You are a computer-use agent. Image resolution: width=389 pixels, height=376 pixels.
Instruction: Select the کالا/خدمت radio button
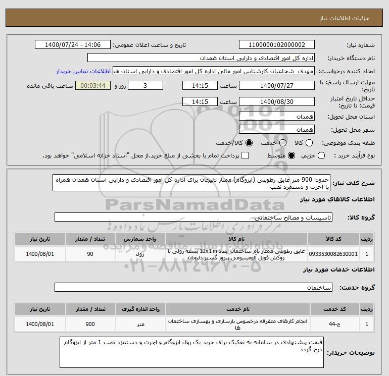[249, 143]
